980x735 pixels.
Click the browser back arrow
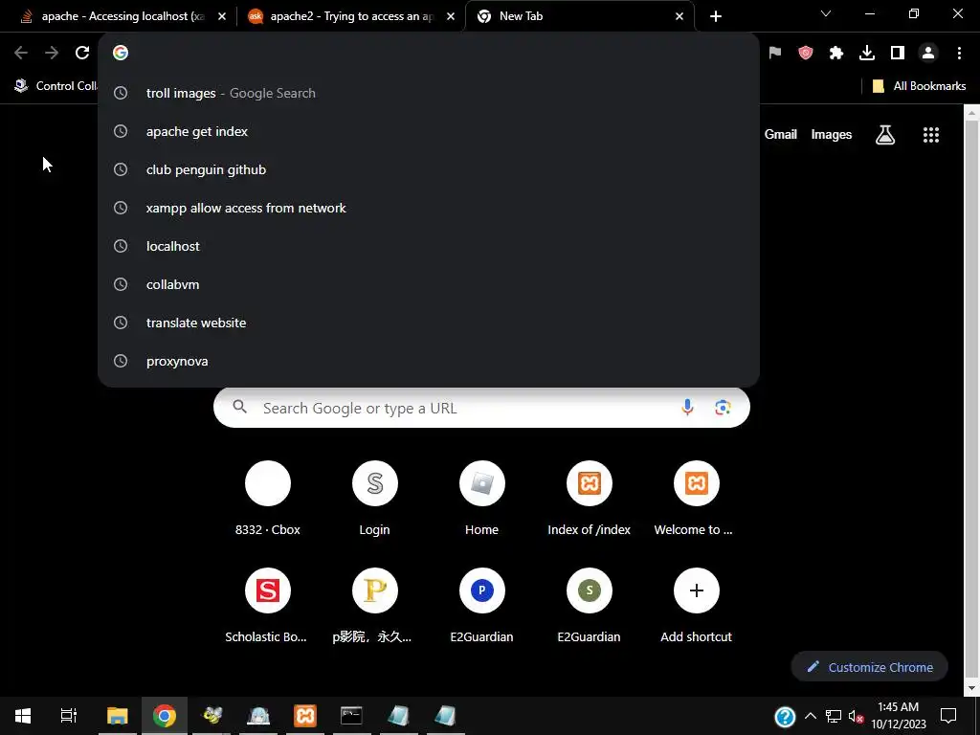21,54
